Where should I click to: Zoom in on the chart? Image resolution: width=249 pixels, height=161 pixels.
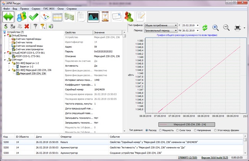[215, 27]
